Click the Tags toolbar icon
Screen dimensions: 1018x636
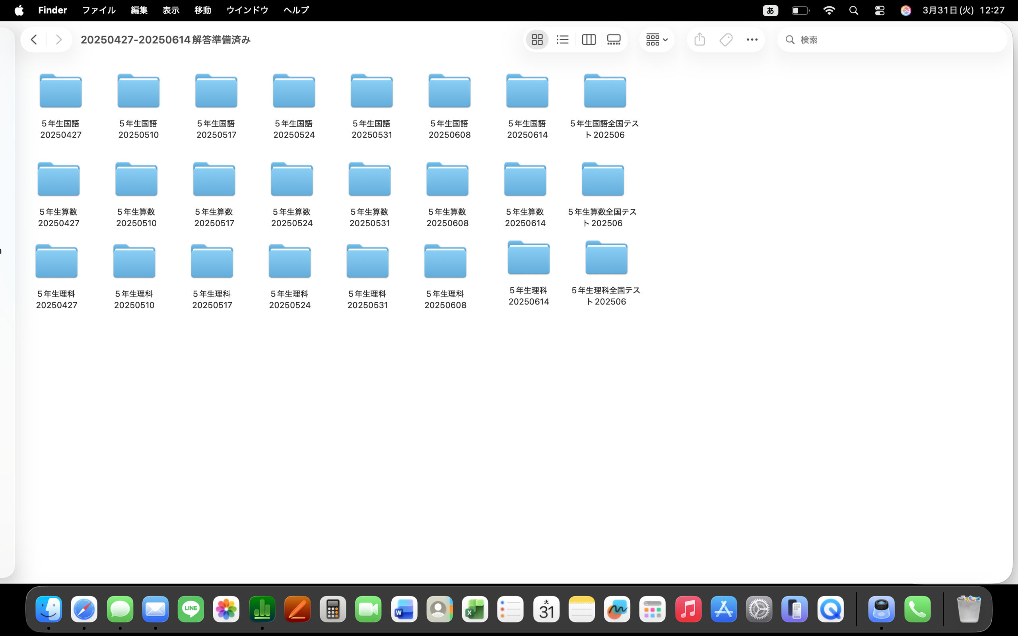(x=726, y=39)
